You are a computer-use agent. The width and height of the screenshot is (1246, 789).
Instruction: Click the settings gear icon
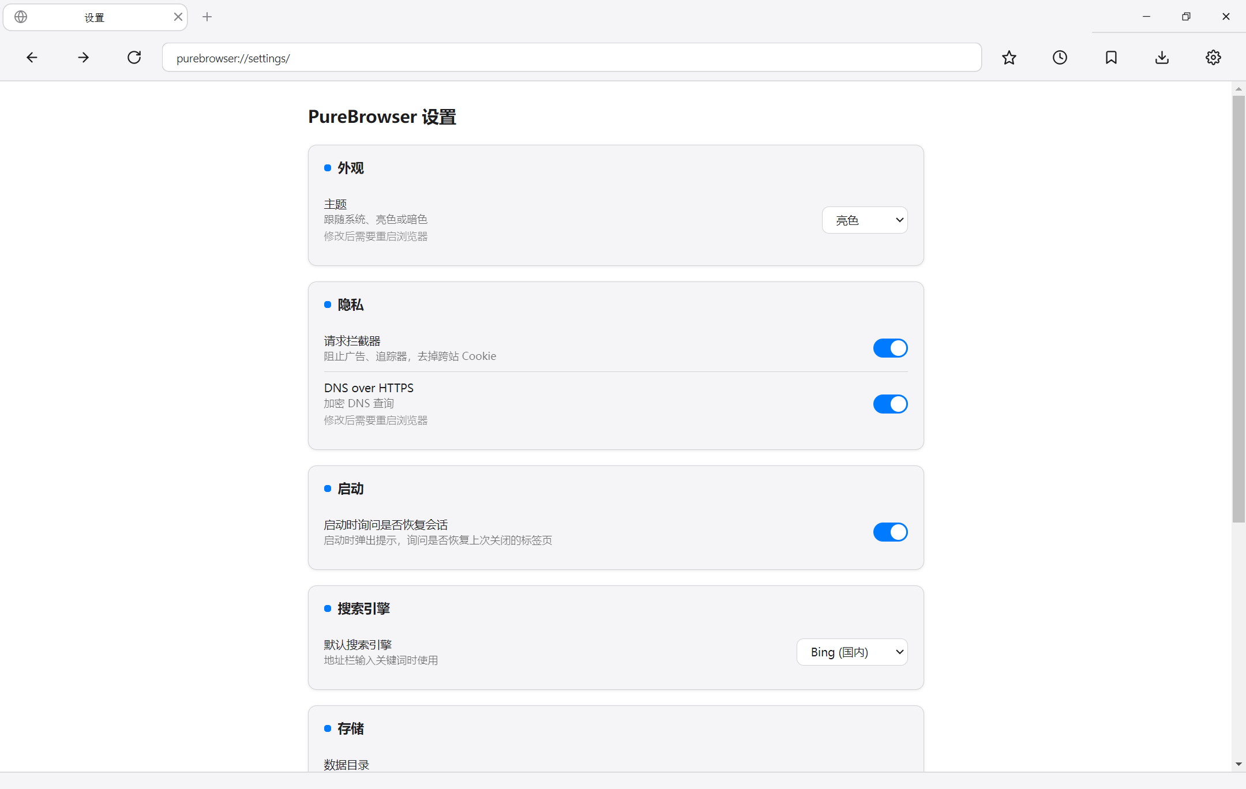point(1213,57)
